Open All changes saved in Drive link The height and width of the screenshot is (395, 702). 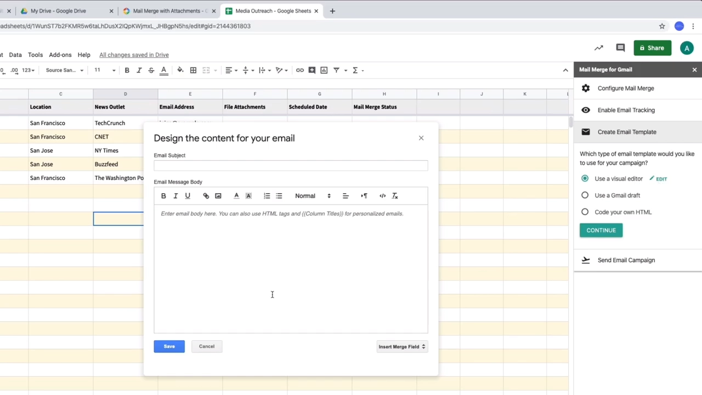coord(134,55)
